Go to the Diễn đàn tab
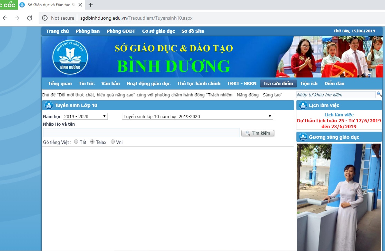This screenshot has height=251, width=385. 334,83
